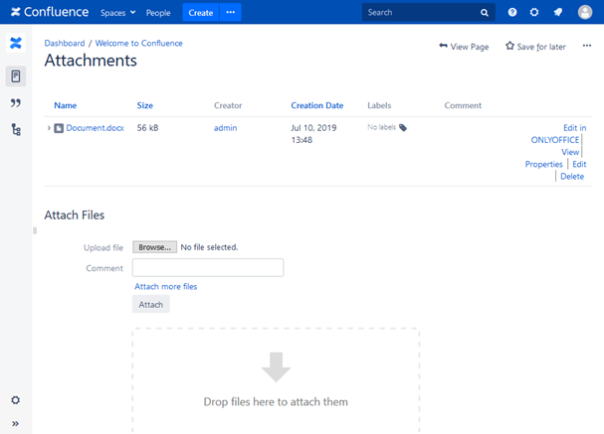The image size is (604, 434).
Task: Expand the Spaces dropdown menu
Action: tap(118, 13)
